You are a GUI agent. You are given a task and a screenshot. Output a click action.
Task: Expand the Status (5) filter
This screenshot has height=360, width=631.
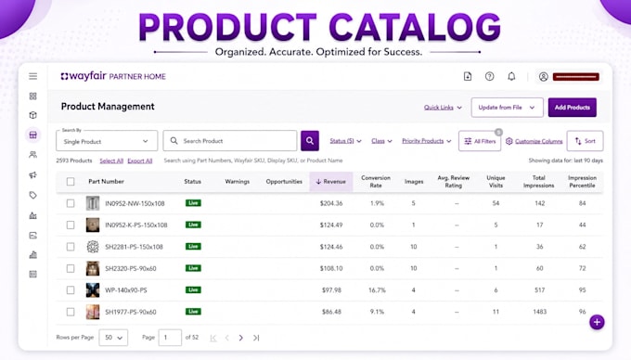pos(345,141)
